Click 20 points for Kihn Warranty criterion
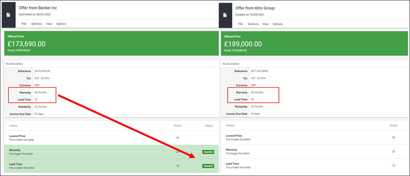This screenshot has width=410, height=176. (394, 151)
